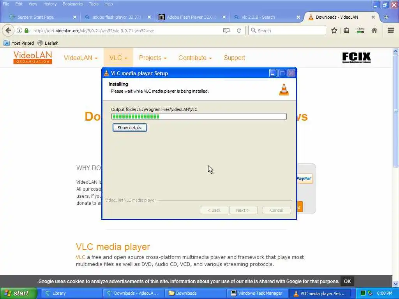
Task: Click the browser back arrow button
Action: pos(8,30)
